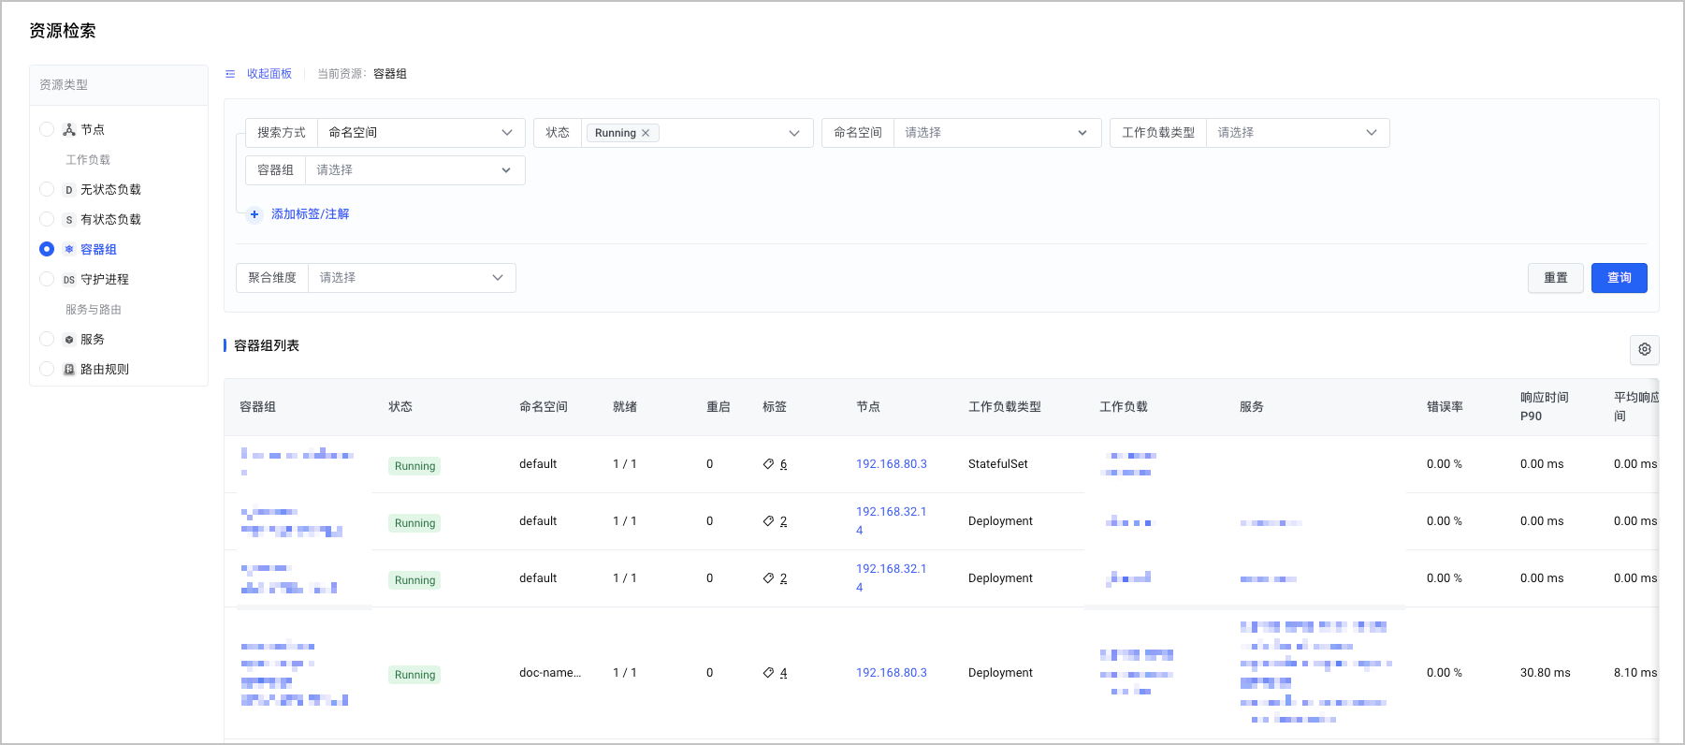Open the 搜索方式 dropdown showing 命名空间
The width and height of the screenshot is (1685, 745).
pos(421,133)
